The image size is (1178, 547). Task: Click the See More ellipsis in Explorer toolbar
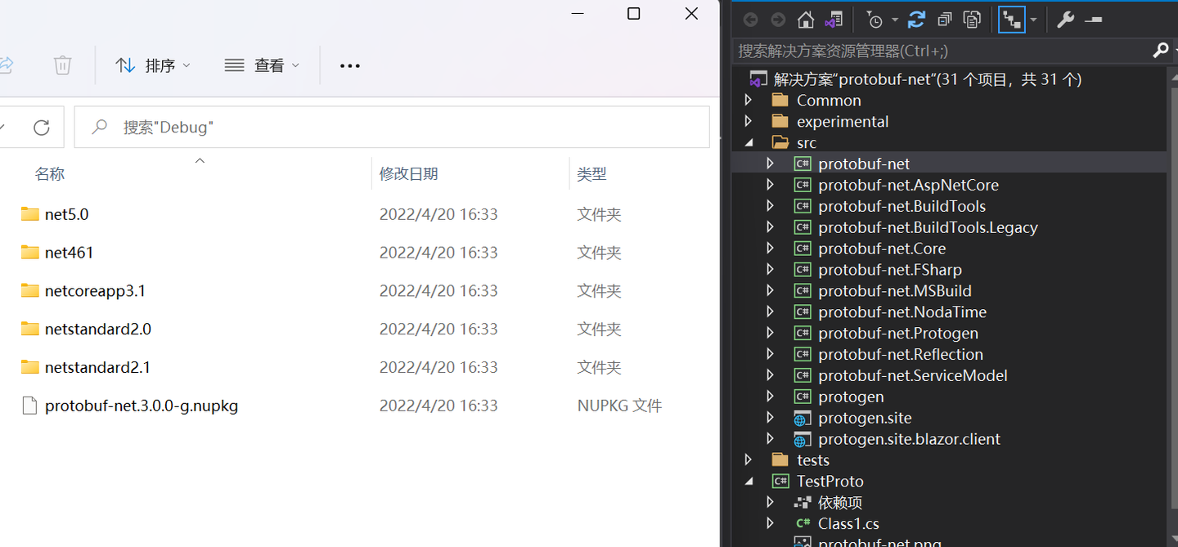(349, 65)
